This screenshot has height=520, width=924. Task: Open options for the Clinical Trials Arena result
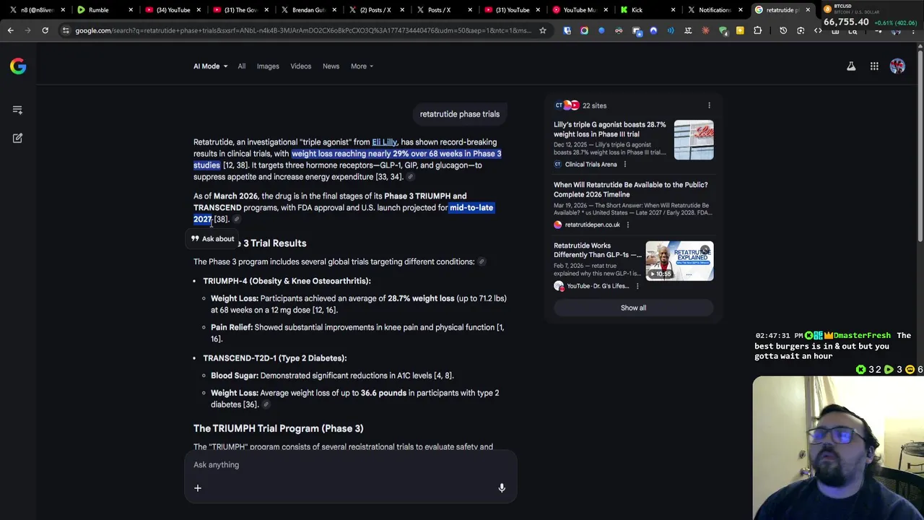pyautogui.click(x=624, y=164)
